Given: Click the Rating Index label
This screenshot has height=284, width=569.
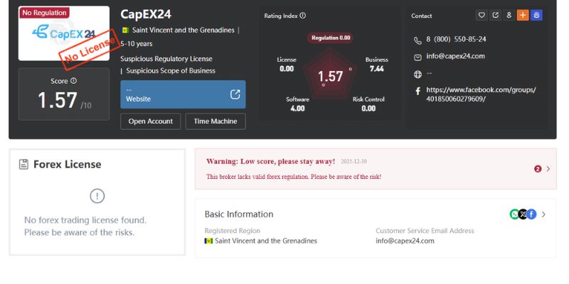Looking at the screenshot, I should pos(281,16).
